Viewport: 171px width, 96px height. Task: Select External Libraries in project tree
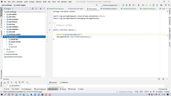[12, 54]
